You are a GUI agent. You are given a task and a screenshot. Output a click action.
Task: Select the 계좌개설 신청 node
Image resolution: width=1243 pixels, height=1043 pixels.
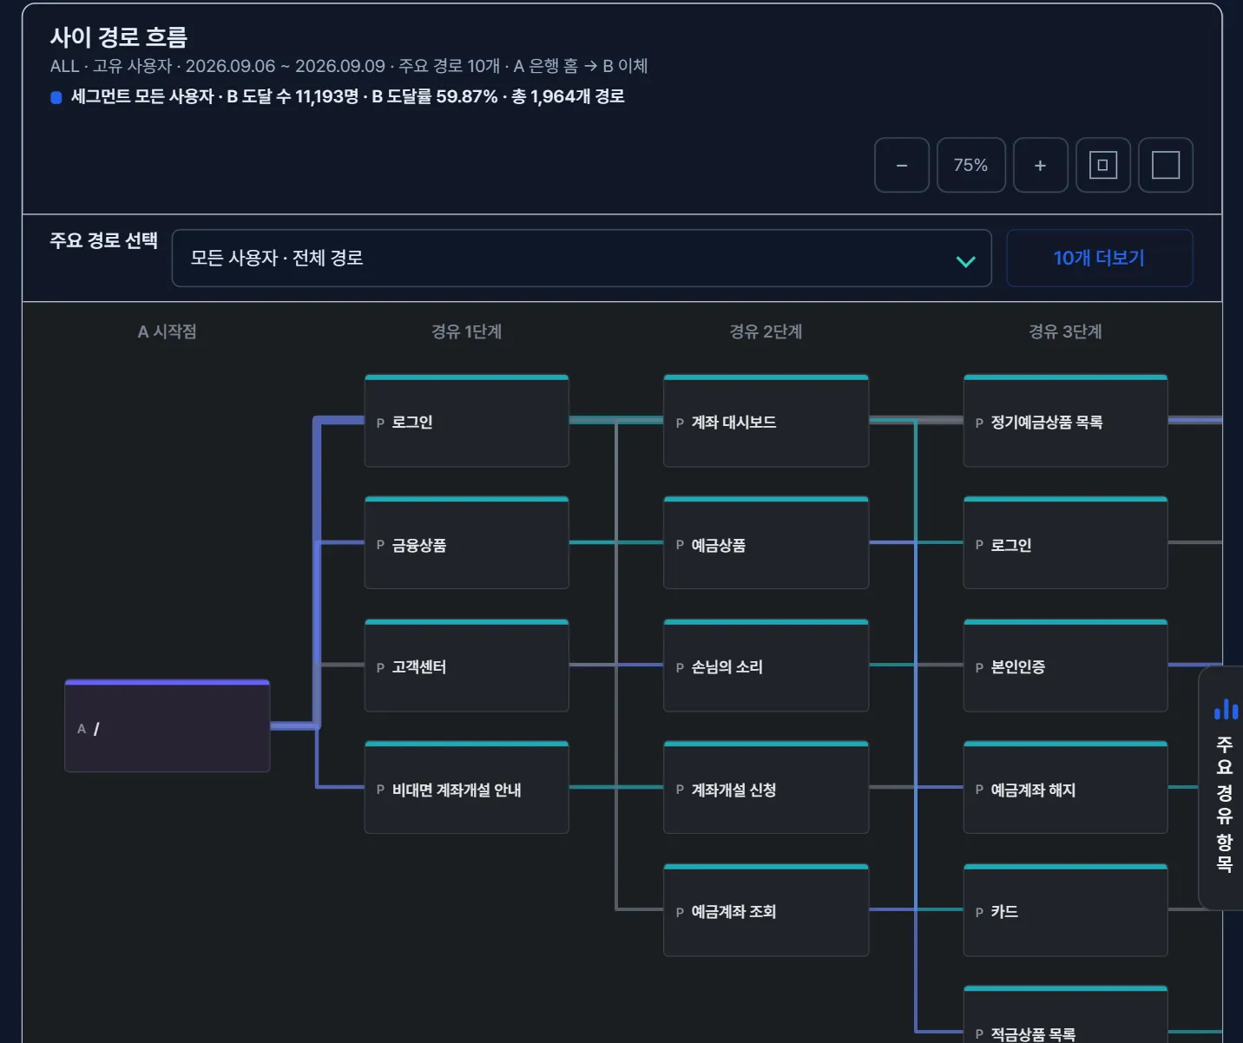point(766,788)
